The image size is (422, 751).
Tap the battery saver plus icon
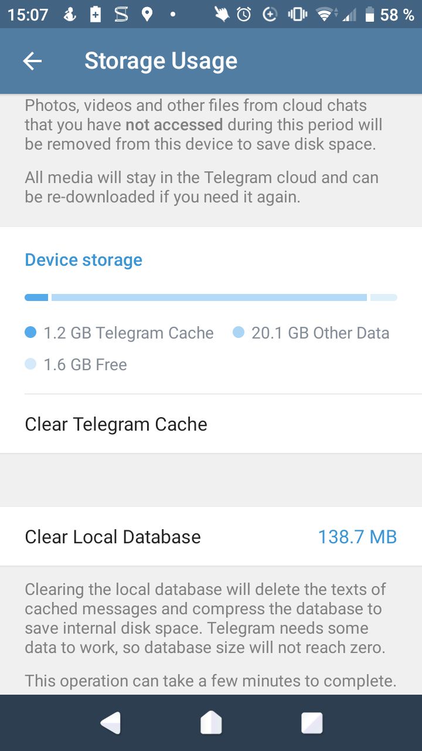96,15
